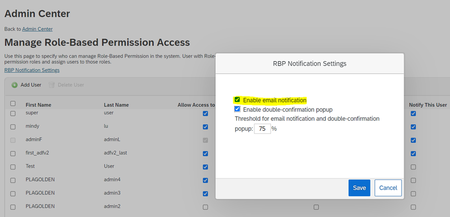Toggle Enable email notification checkbox

click(237, 100)
